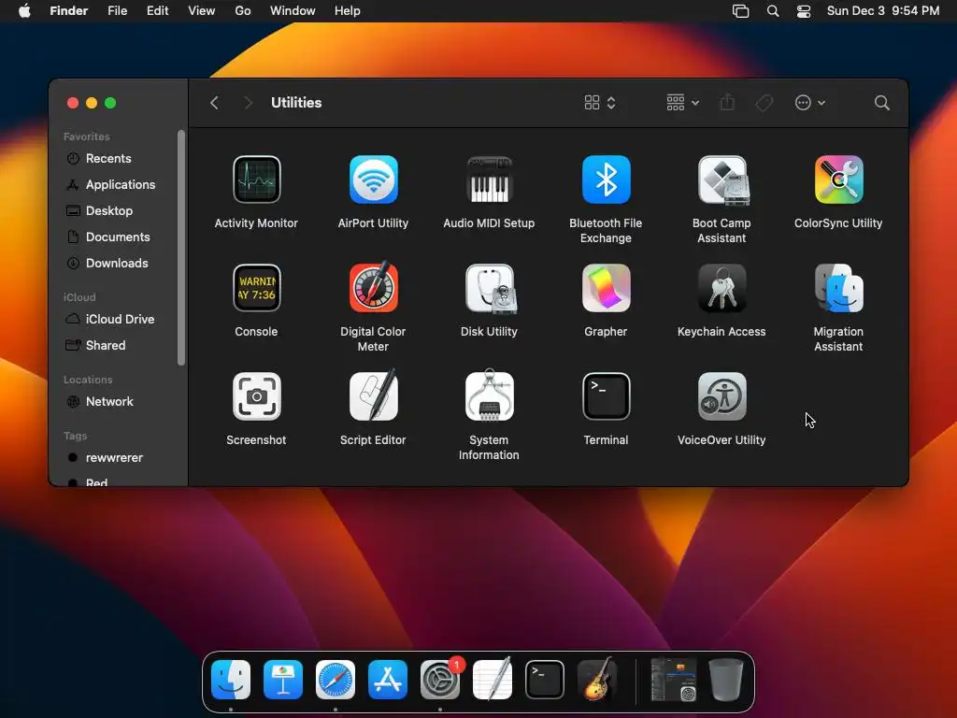Click the date and time in menu bar

[x=882, y=11]
